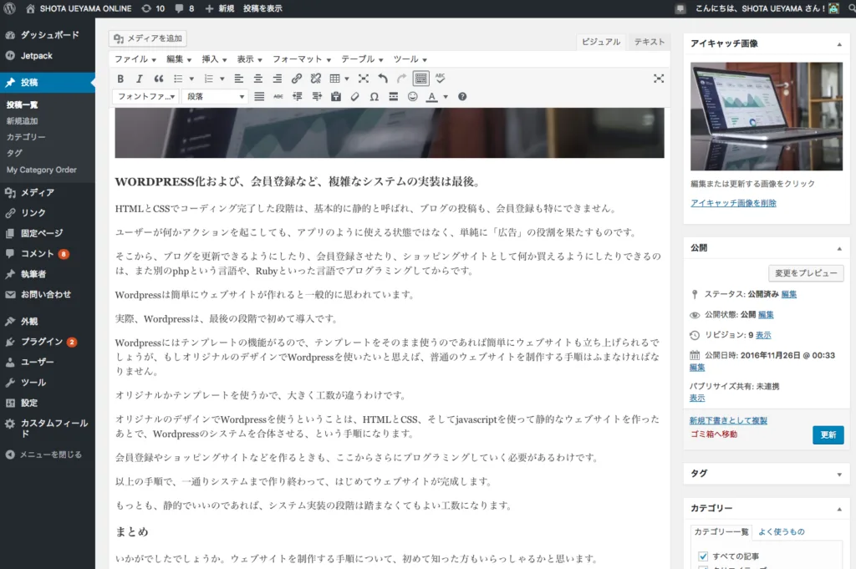Screen dimensions: 856x569
Task: Switch to the テキスト editor tab
Action: [x=649, y=42]
